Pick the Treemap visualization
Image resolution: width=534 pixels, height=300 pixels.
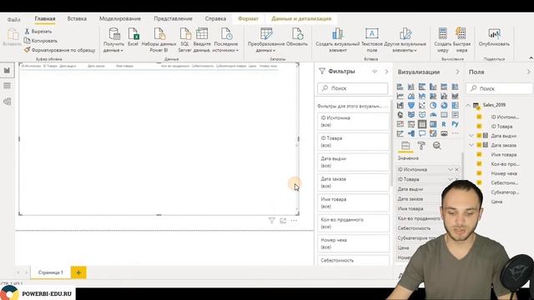455,106
